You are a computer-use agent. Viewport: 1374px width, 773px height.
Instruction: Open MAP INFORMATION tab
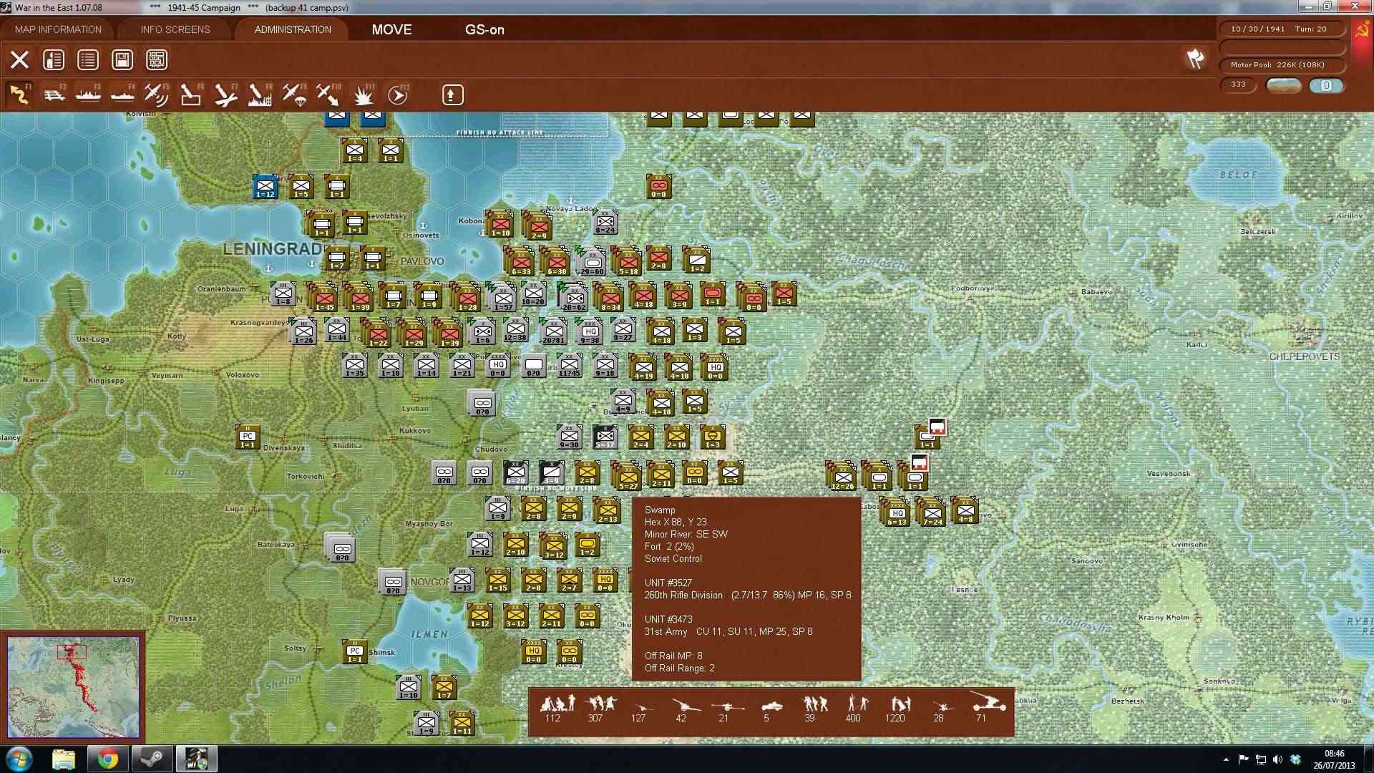click(58, 29)
